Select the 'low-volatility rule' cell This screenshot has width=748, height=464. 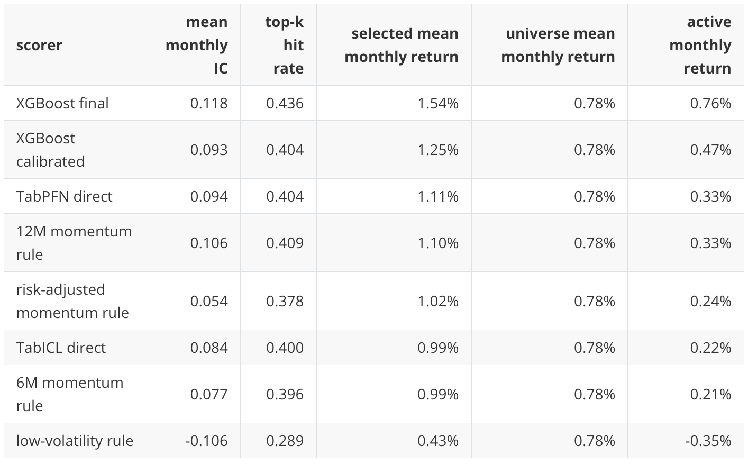click(x=75, y=441)
